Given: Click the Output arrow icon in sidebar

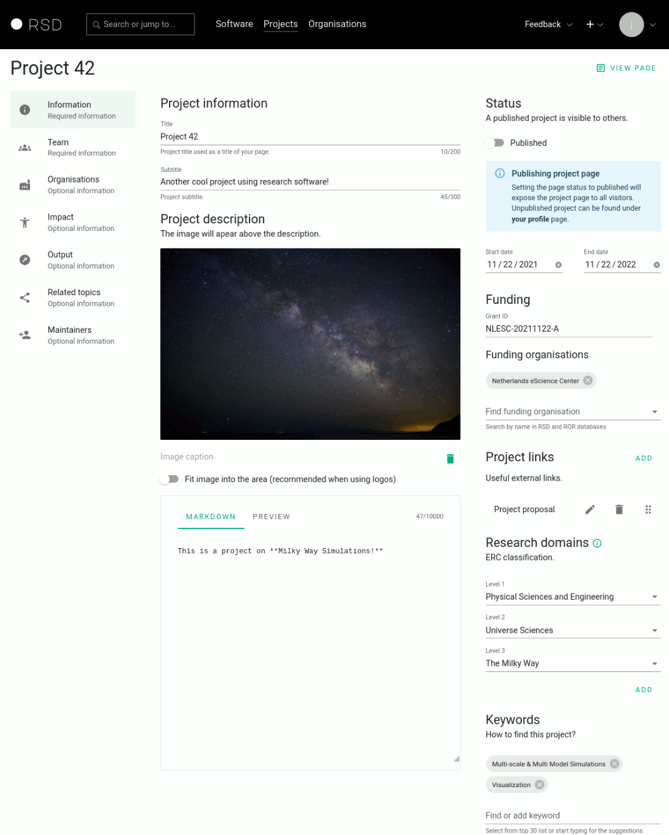Looking at the screenshot, I should tap(25, 260).
